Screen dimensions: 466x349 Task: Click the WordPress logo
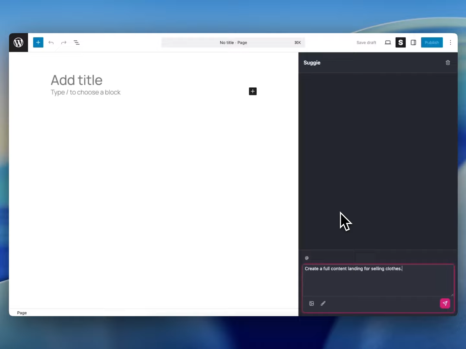click(18, 42)
